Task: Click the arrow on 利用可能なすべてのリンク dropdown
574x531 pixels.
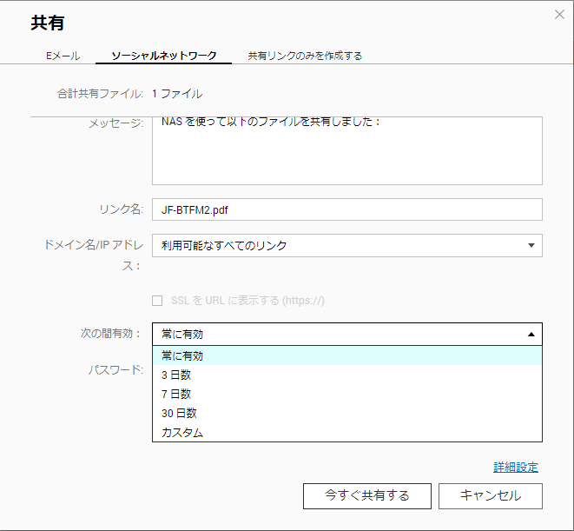Action: [531, 246]
